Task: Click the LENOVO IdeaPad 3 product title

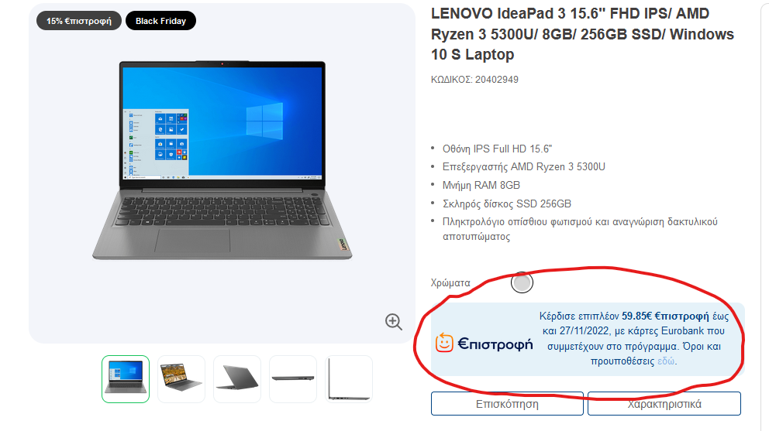Action: [x=582, y=34]
